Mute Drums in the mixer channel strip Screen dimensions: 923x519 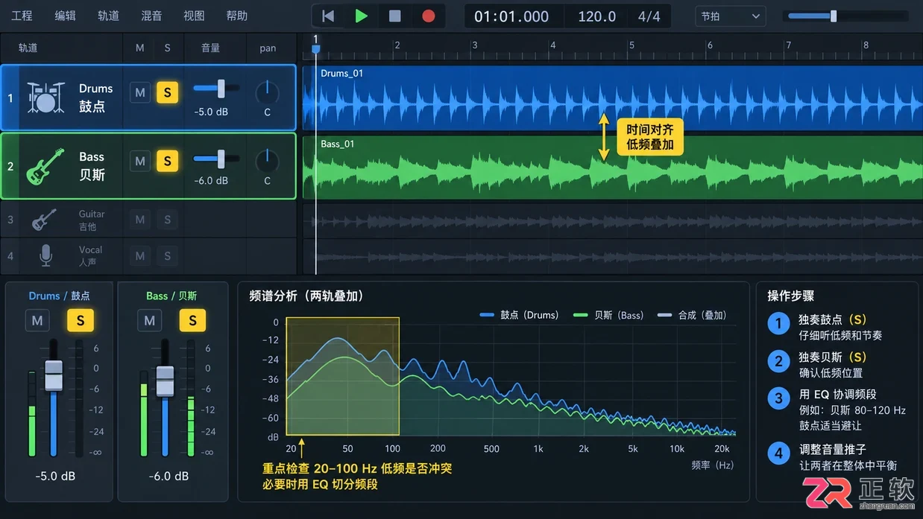37,321
